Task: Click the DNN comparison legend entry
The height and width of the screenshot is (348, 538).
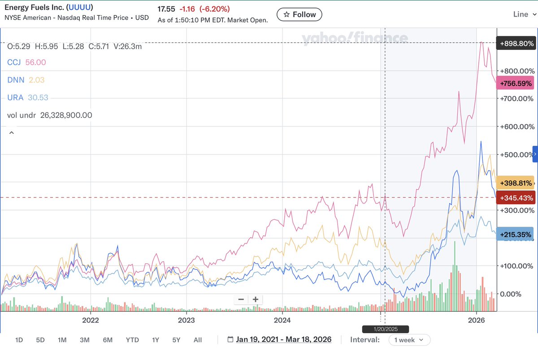Action: [26, 80]
